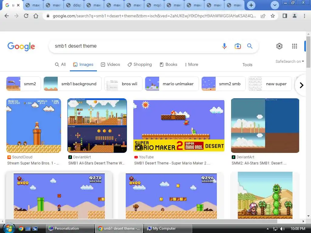The width and height of the screenshot is (311, 233).
Task: Click the scroll down arrow of vertical scrollbar
Action: [308, 216]
